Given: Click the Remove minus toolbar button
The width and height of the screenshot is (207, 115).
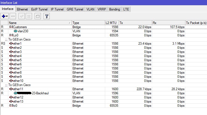Looking at the screenshot, I should tap(13, 17).
